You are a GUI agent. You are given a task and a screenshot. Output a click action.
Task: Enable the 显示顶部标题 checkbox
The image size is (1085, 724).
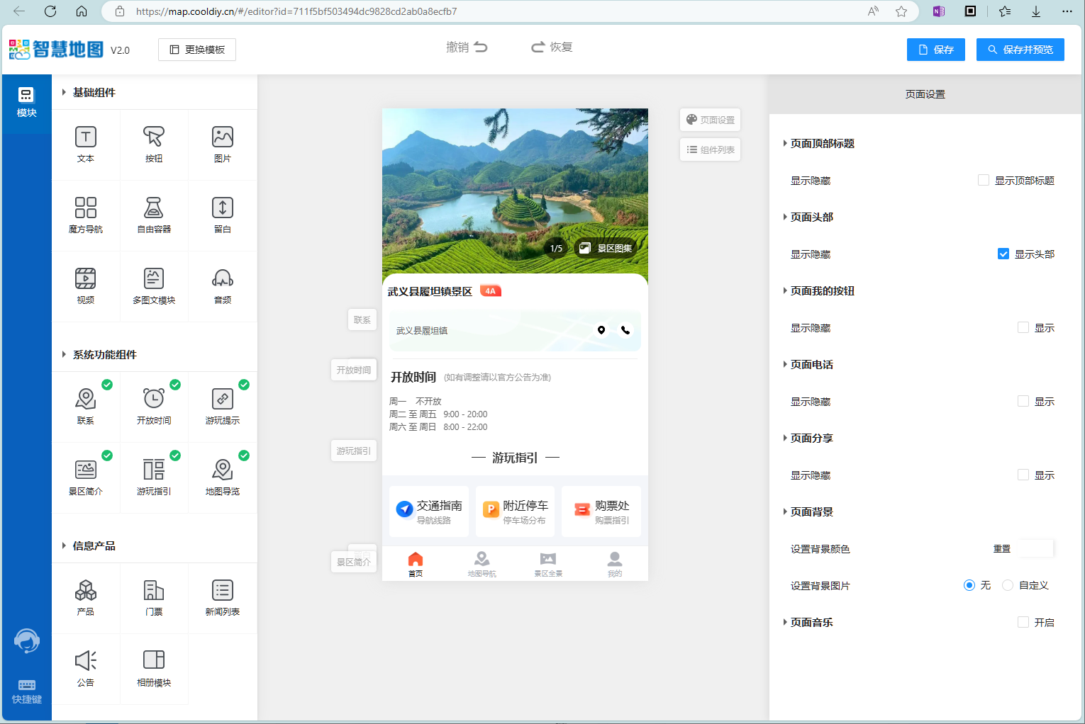click(x=984, y=181)
